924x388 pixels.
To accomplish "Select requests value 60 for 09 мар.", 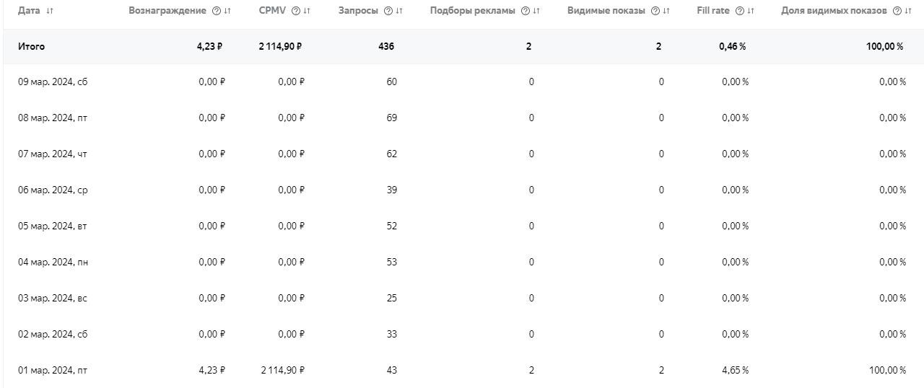I will pos(391,82).
